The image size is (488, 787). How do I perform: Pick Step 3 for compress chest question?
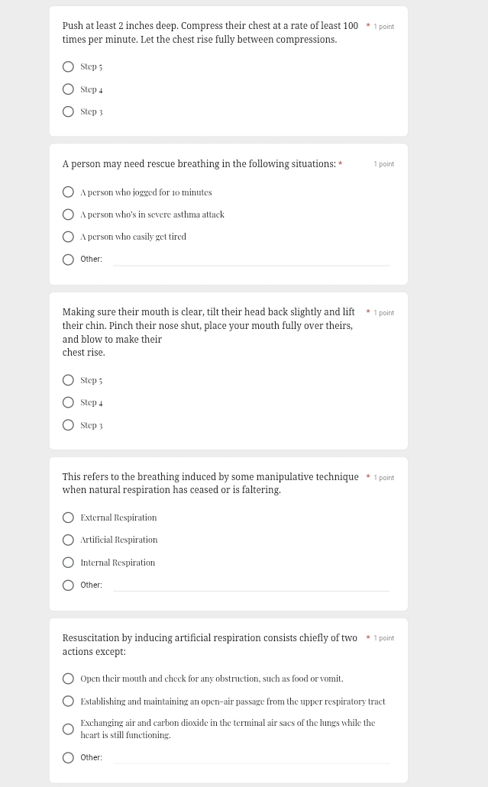pos(68,111)
